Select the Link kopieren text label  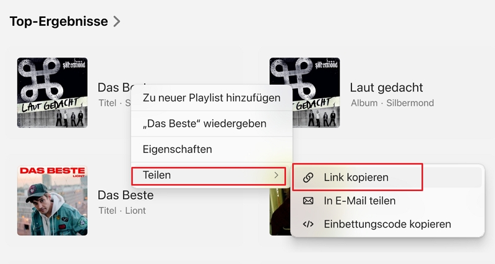click(356, 177)
